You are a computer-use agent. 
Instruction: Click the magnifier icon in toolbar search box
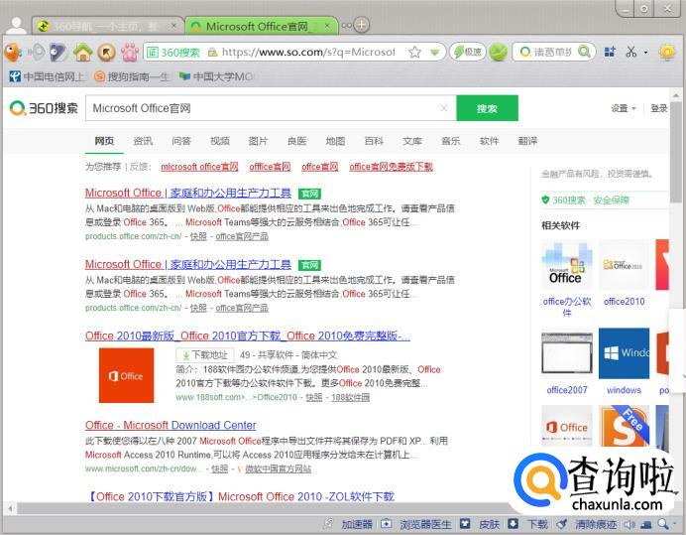[x=584, y=52]
